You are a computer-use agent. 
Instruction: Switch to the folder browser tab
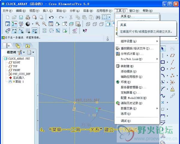[x=18, y=46]
